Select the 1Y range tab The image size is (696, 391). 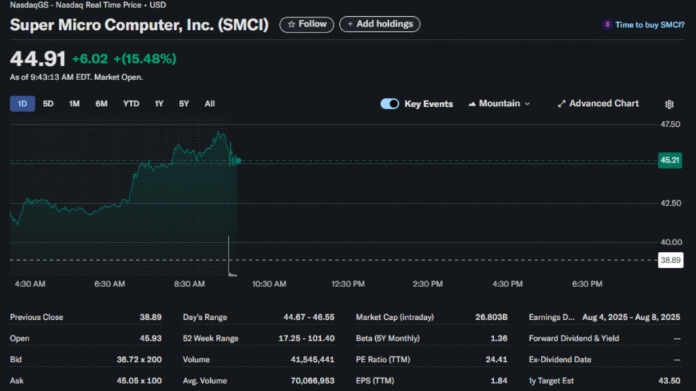click(159, 104)
